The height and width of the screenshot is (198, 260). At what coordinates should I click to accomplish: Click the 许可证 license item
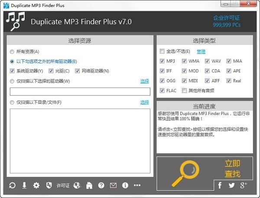coord(63,185)
